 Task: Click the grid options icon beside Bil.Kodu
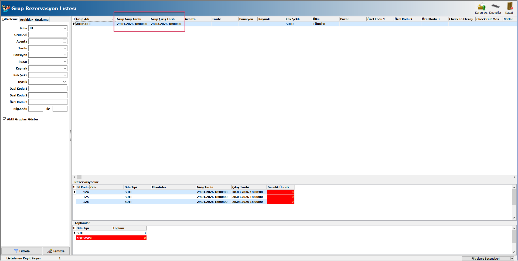point(74,187)
